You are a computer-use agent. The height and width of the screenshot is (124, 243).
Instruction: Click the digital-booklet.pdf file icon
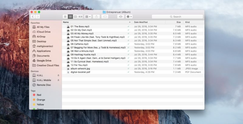68,72
